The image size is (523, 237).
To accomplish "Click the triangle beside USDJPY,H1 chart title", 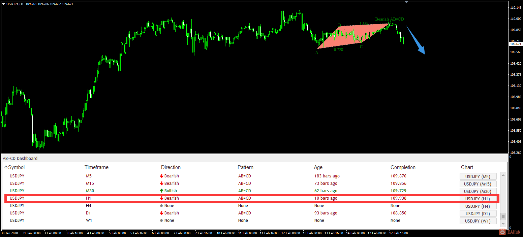I will pyautogui.click(x=3, y=4).
